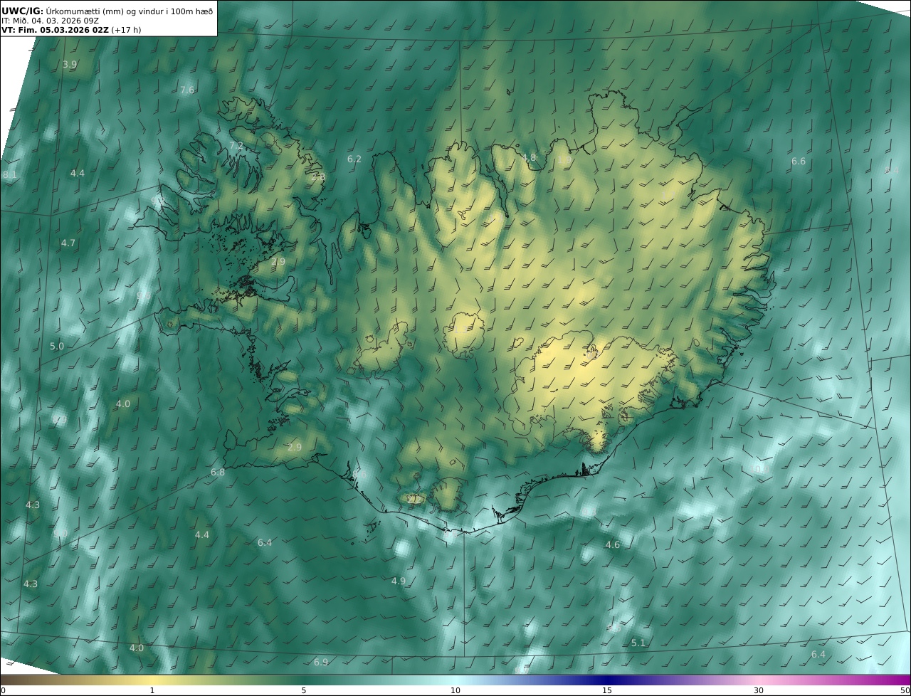Click the 5.1 value on the map

[x=638, y=643]
